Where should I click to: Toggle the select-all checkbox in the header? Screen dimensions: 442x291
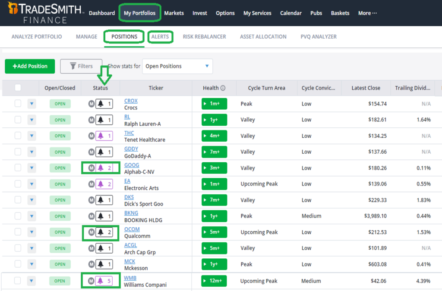coord(18,88)
